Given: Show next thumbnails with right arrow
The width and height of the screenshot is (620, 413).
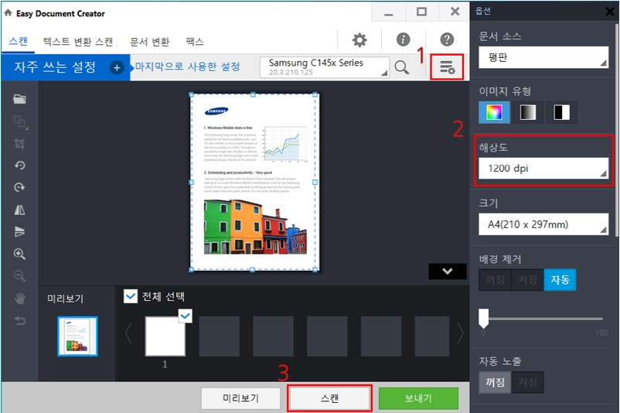Looking at the screenshot, I should click(460, 333).
